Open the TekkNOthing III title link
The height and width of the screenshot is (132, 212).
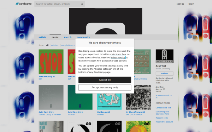(47, 76)
